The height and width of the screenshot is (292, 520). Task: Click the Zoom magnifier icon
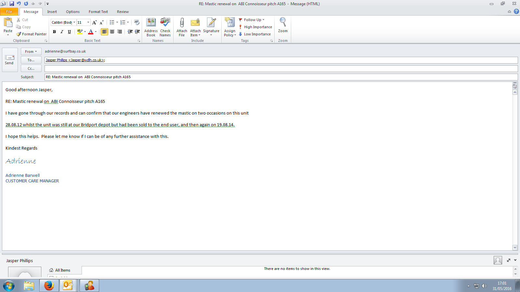click(283, 23)
